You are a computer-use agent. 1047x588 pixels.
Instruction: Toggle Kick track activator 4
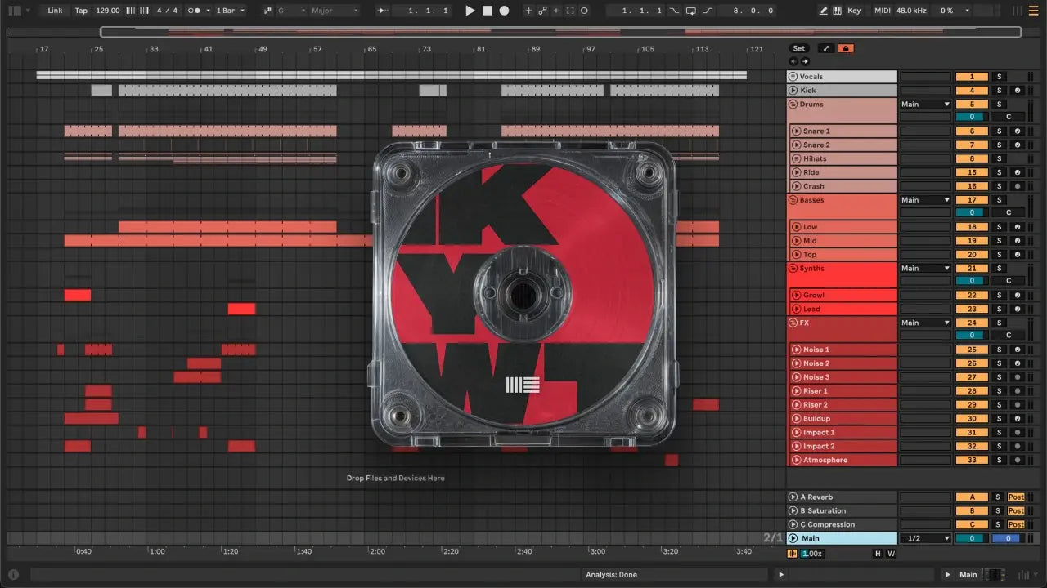click(x=972, y=91)
